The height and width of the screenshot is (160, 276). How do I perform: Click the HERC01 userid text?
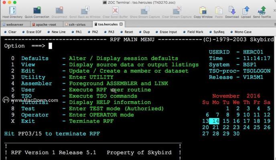click(253, 52)
